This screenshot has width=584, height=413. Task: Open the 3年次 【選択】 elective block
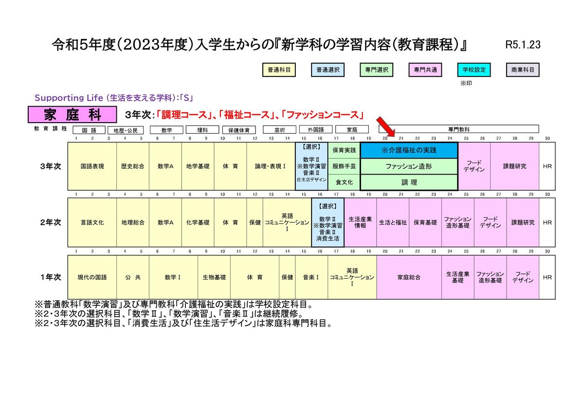click(x=311, y=166)
